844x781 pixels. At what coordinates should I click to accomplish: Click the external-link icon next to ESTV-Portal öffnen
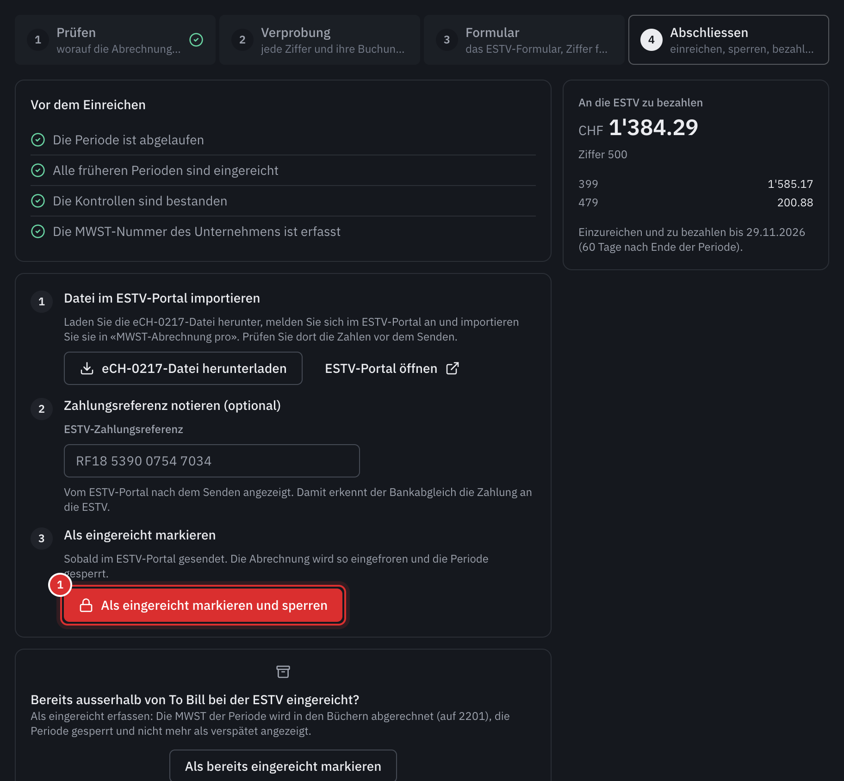[453, 368]
